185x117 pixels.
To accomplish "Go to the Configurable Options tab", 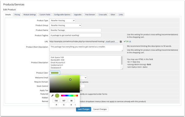I will (62, 15).
